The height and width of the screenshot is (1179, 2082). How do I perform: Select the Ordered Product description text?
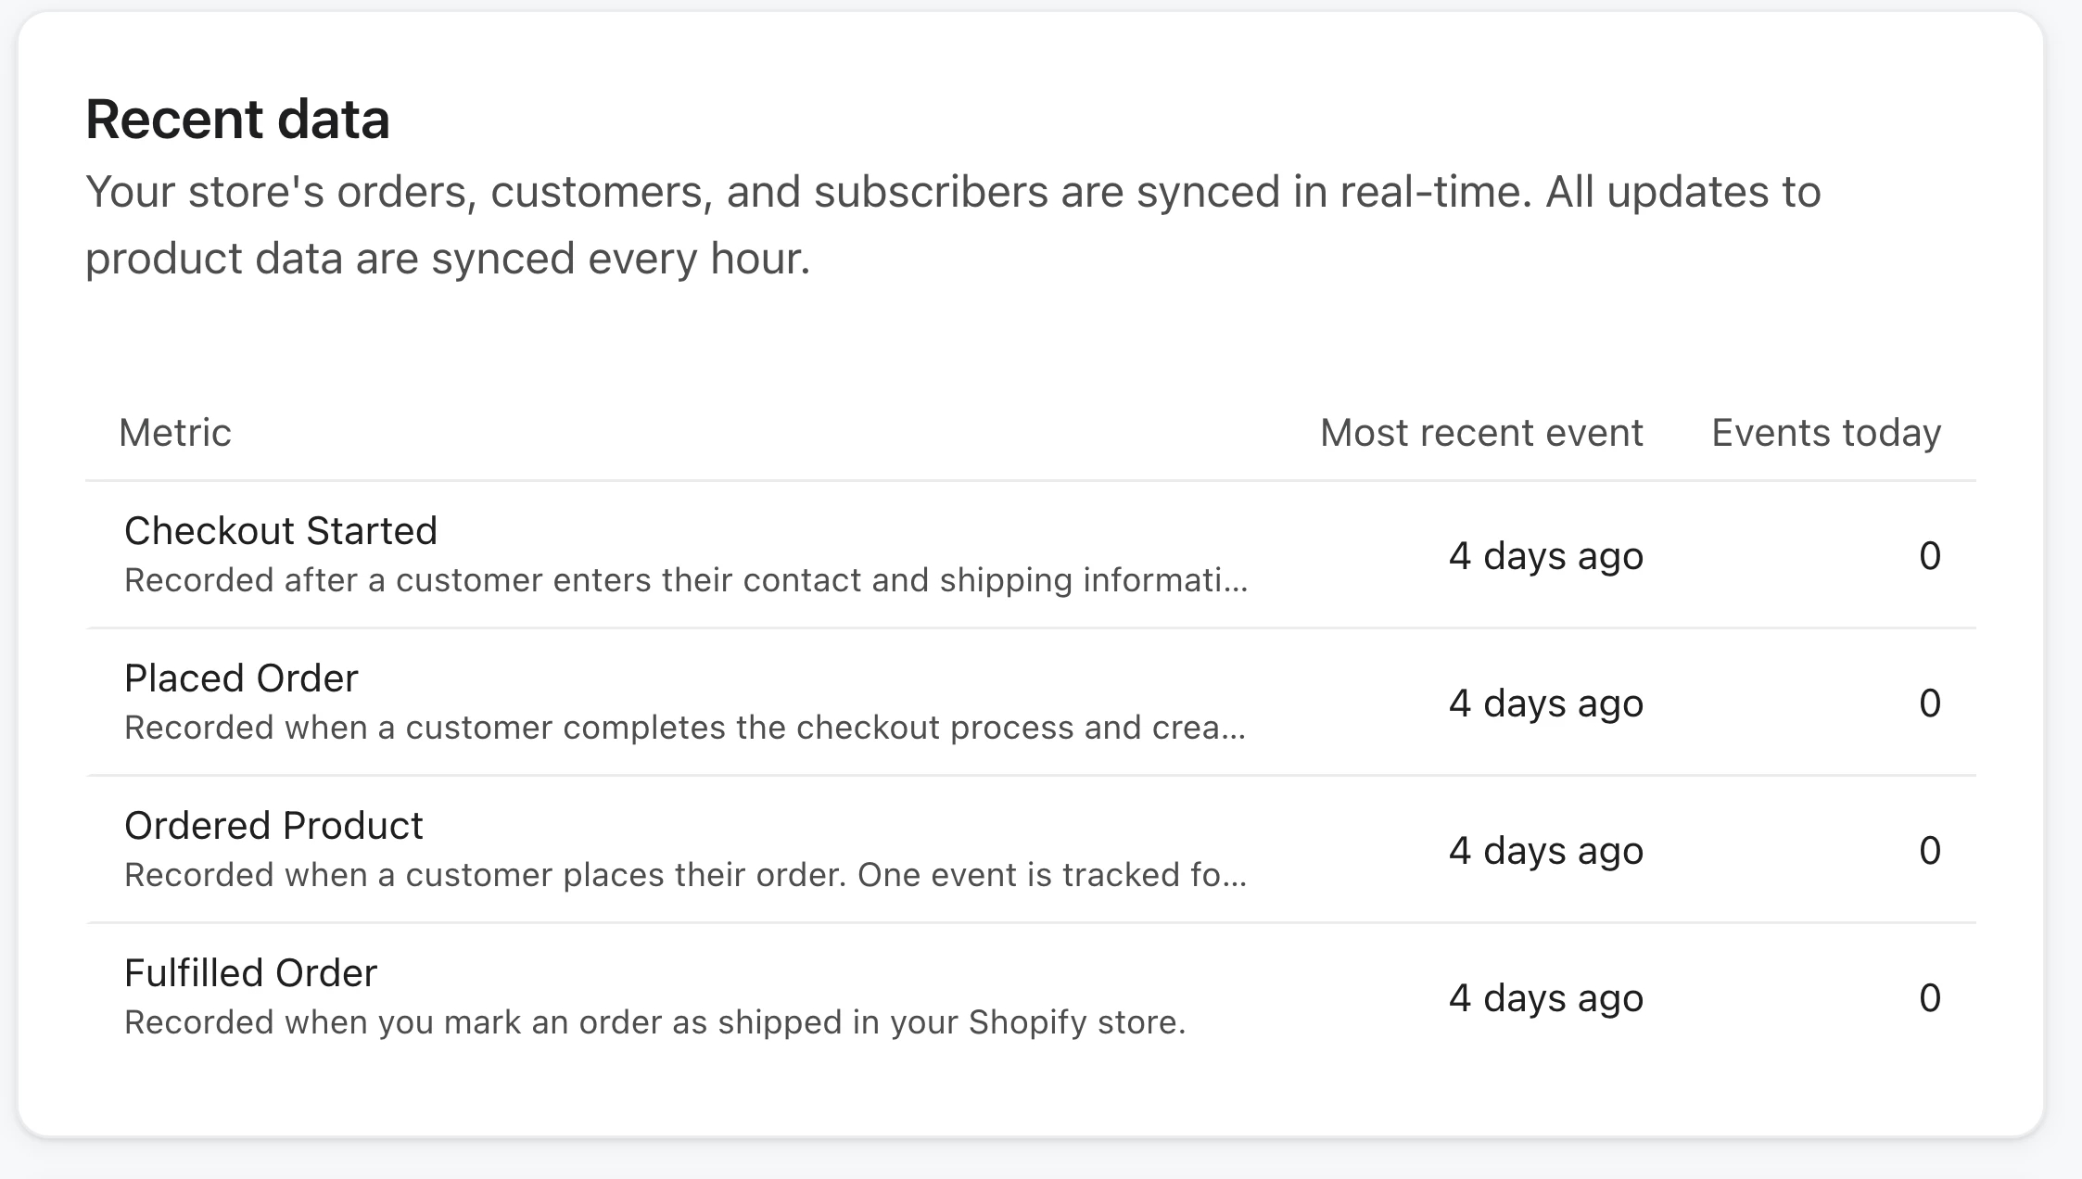pos(686,875)
